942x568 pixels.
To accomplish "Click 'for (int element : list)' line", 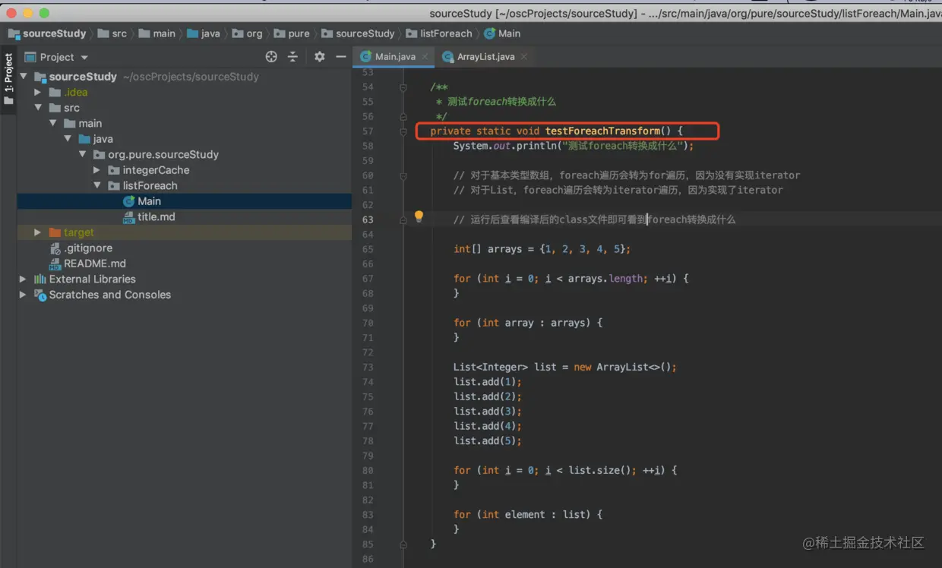I will pyautogui.click(x=528, y=515).
